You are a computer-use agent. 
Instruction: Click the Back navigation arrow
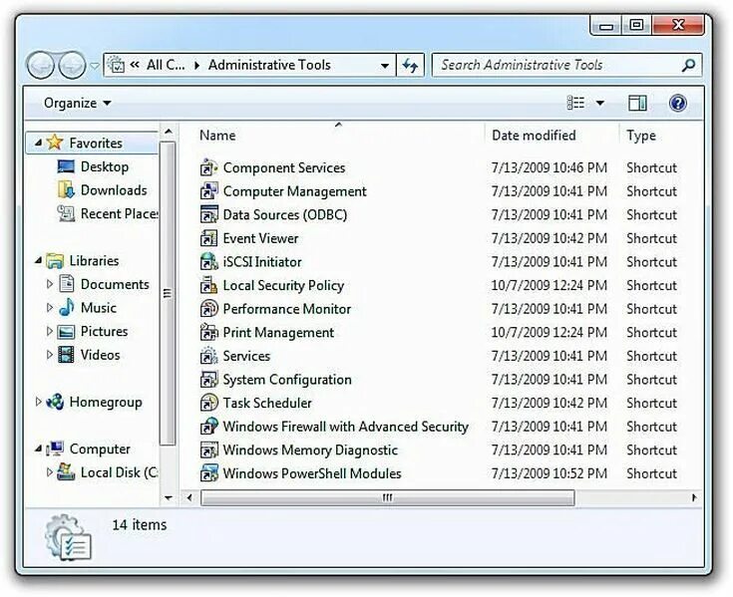pos(42,65)
